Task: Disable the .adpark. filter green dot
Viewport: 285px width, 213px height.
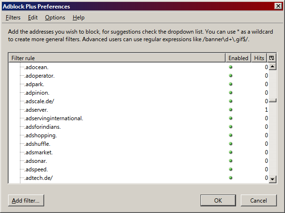Action: (231, 84)
